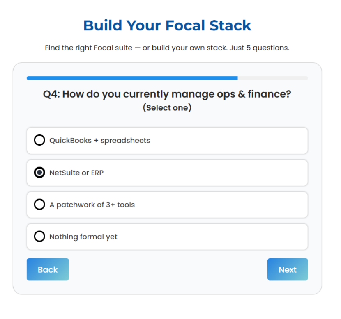Screen dimensions: 341x319
Task: Click the "QuickBooks + spreadsheets" label text
Action: (x=100, y=141)
